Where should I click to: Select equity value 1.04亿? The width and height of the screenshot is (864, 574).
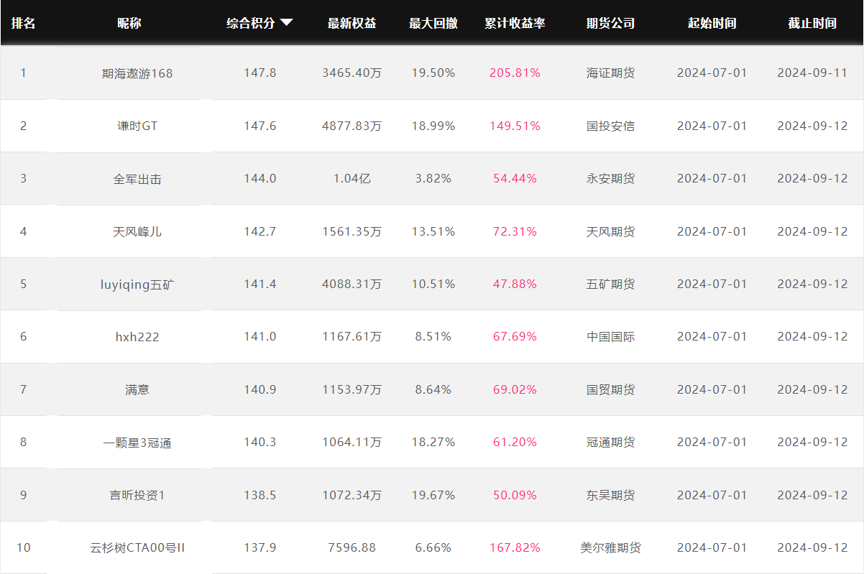click(352, 179)
